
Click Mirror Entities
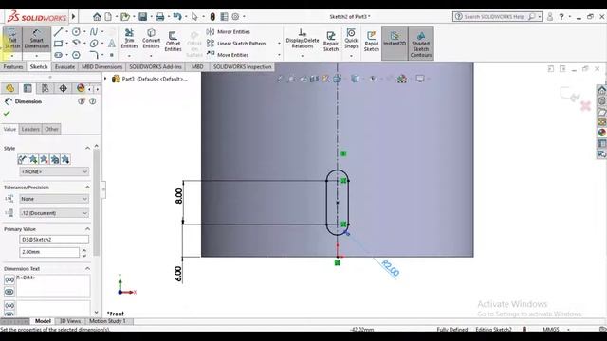pyautogui.click(x=229, y=31)
